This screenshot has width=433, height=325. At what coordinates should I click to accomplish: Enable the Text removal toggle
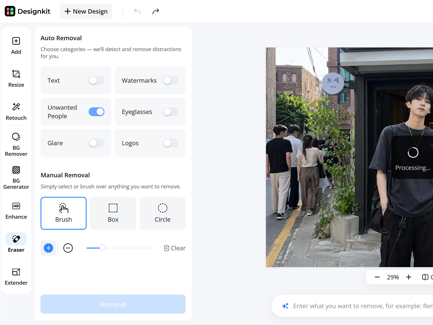click(96, 80)
